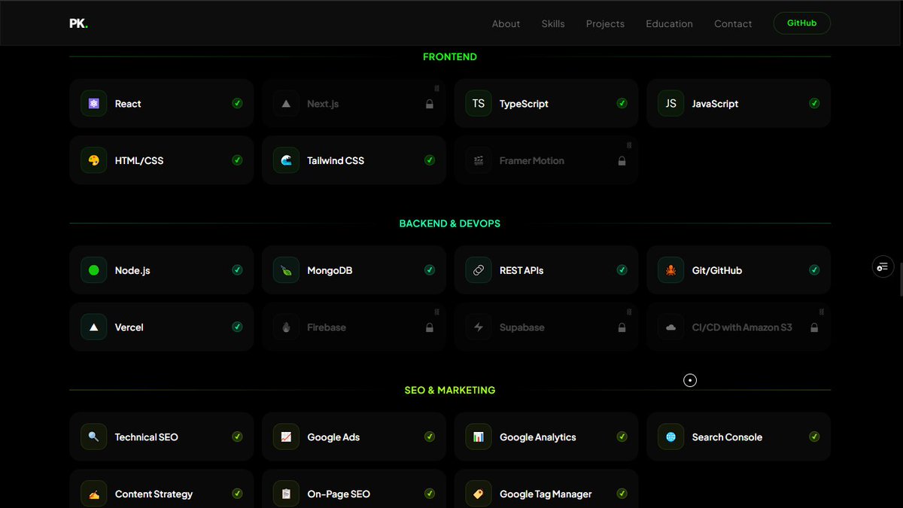Click the Search Console globe icon

pyautogui.click(x=671, y=437)
